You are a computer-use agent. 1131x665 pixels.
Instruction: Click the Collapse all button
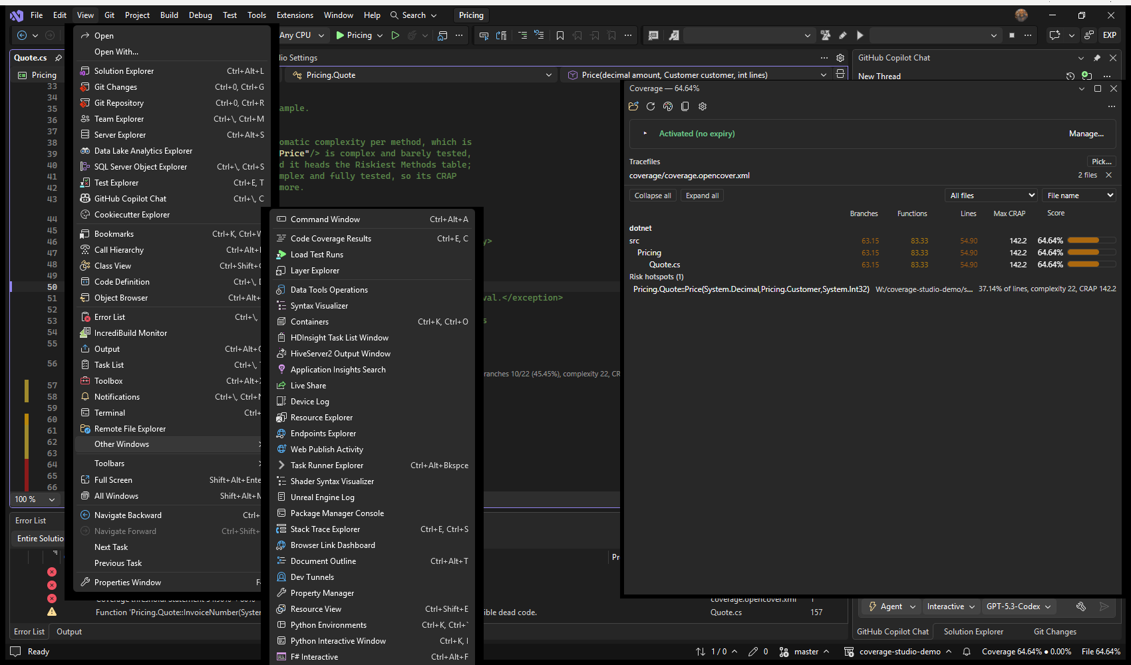[653, 196]
